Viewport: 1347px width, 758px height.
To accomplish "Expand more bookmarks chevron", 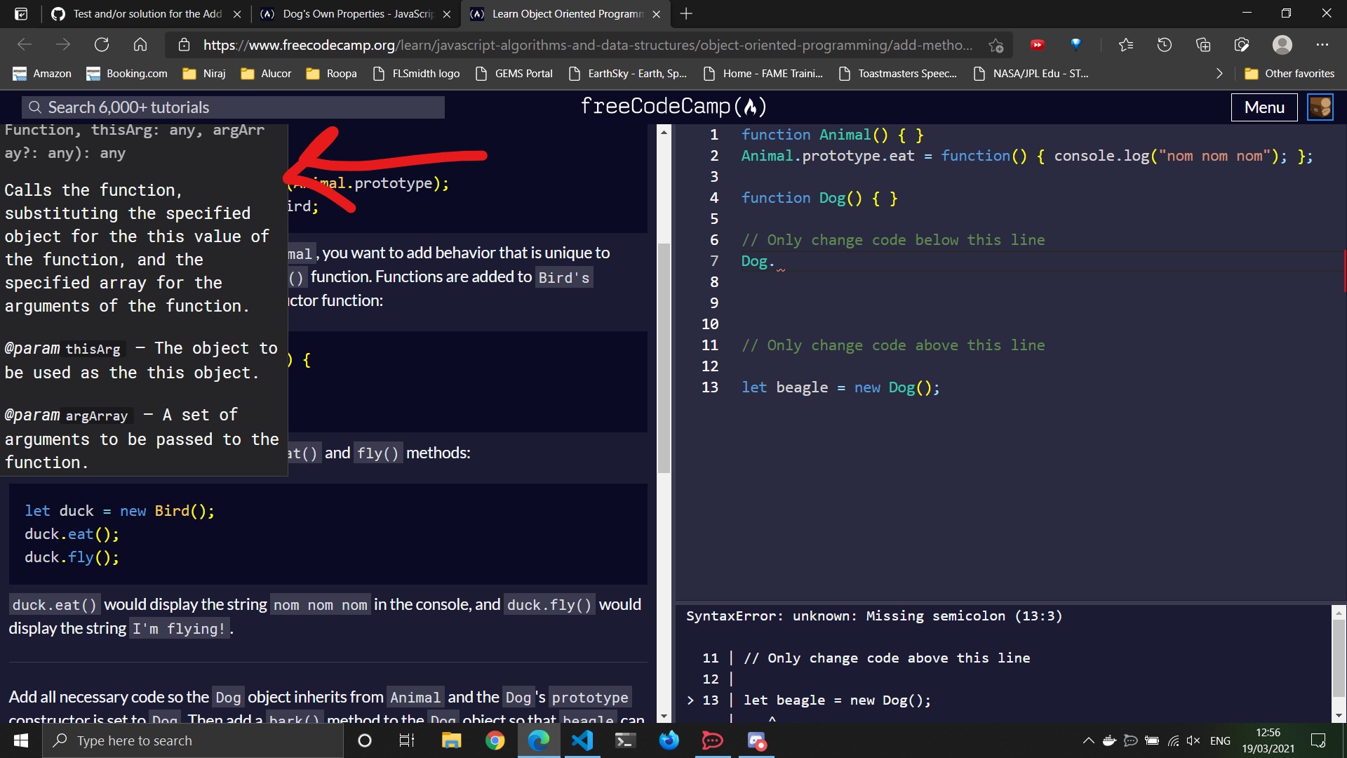I will point(1219,74).
